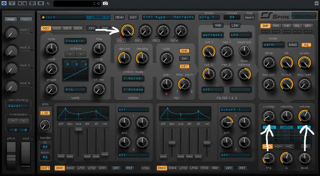Open the LIBRARY preset dropdown
The height and width of the screenshot is (176, 320).
coord(98,18)
